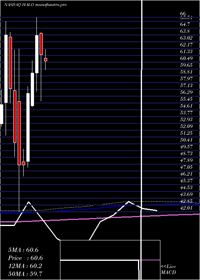Select the 47.05 price axis label
200x280 pixels.
click(186, 167)
